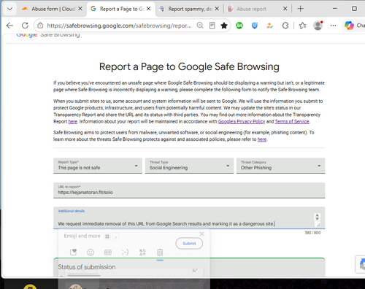Viewport: 365px width, 289px height.
Task: Select the favorites heart tab in emoji panel
Action: point(73,253)
